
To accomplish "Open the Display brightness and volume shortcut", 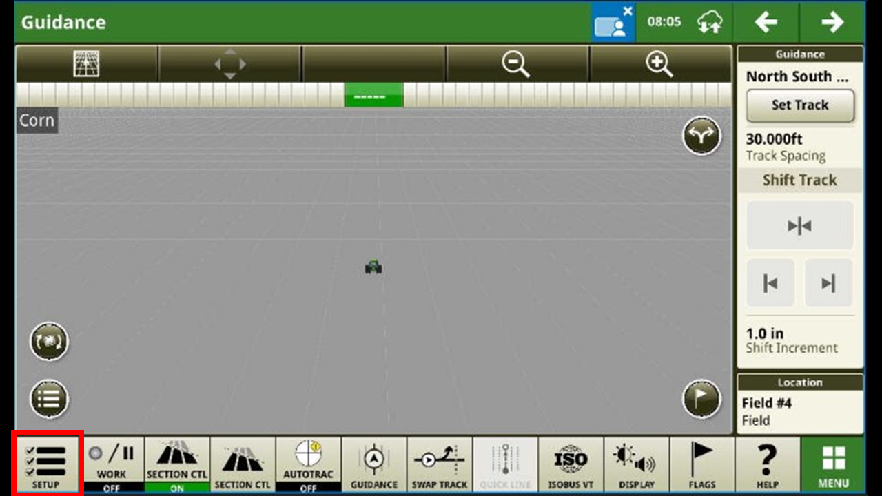I will (636, 464).
